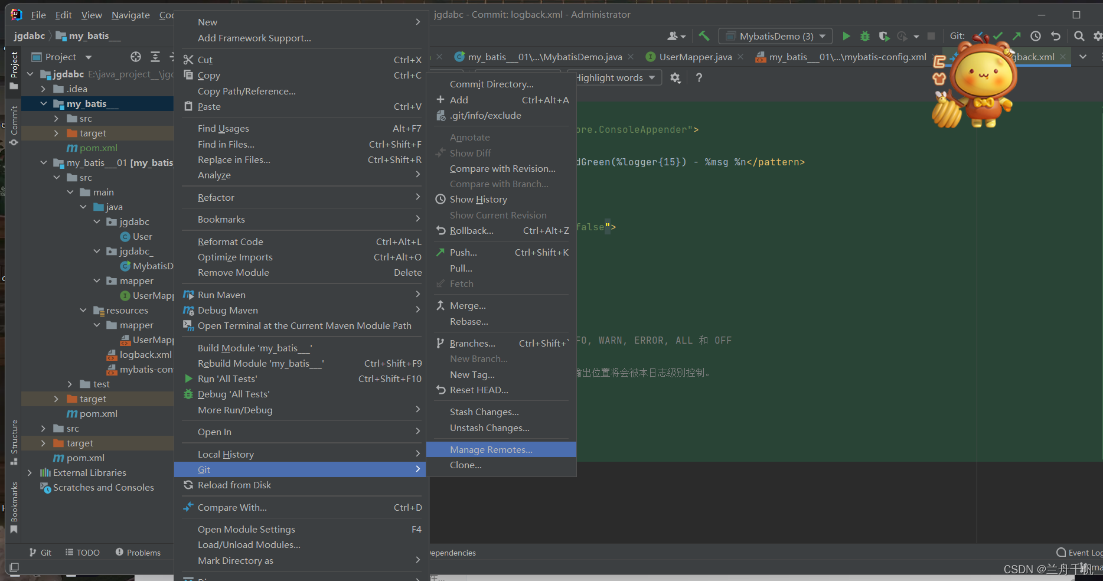1103x581 pixels.
Task: Open the Bookmarks tool window on left stripe
Action: [x=14, y=508]
